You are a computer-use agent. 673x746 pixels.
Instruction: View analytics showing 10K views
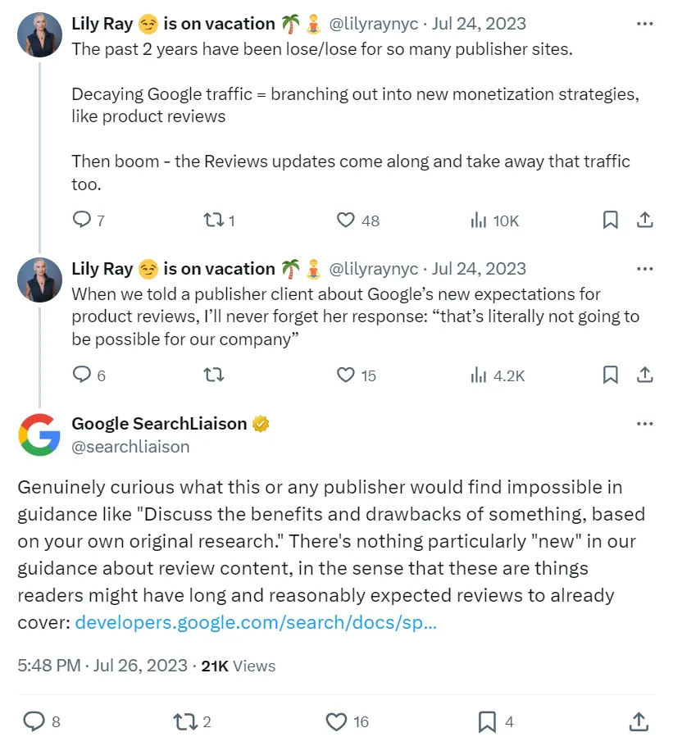[478, 220]
